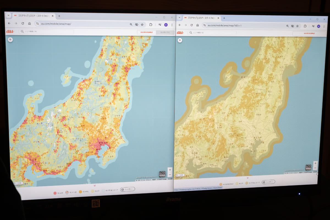Open a new tab in the left window
Screen dimensions: 330x220
coord(59,16)
